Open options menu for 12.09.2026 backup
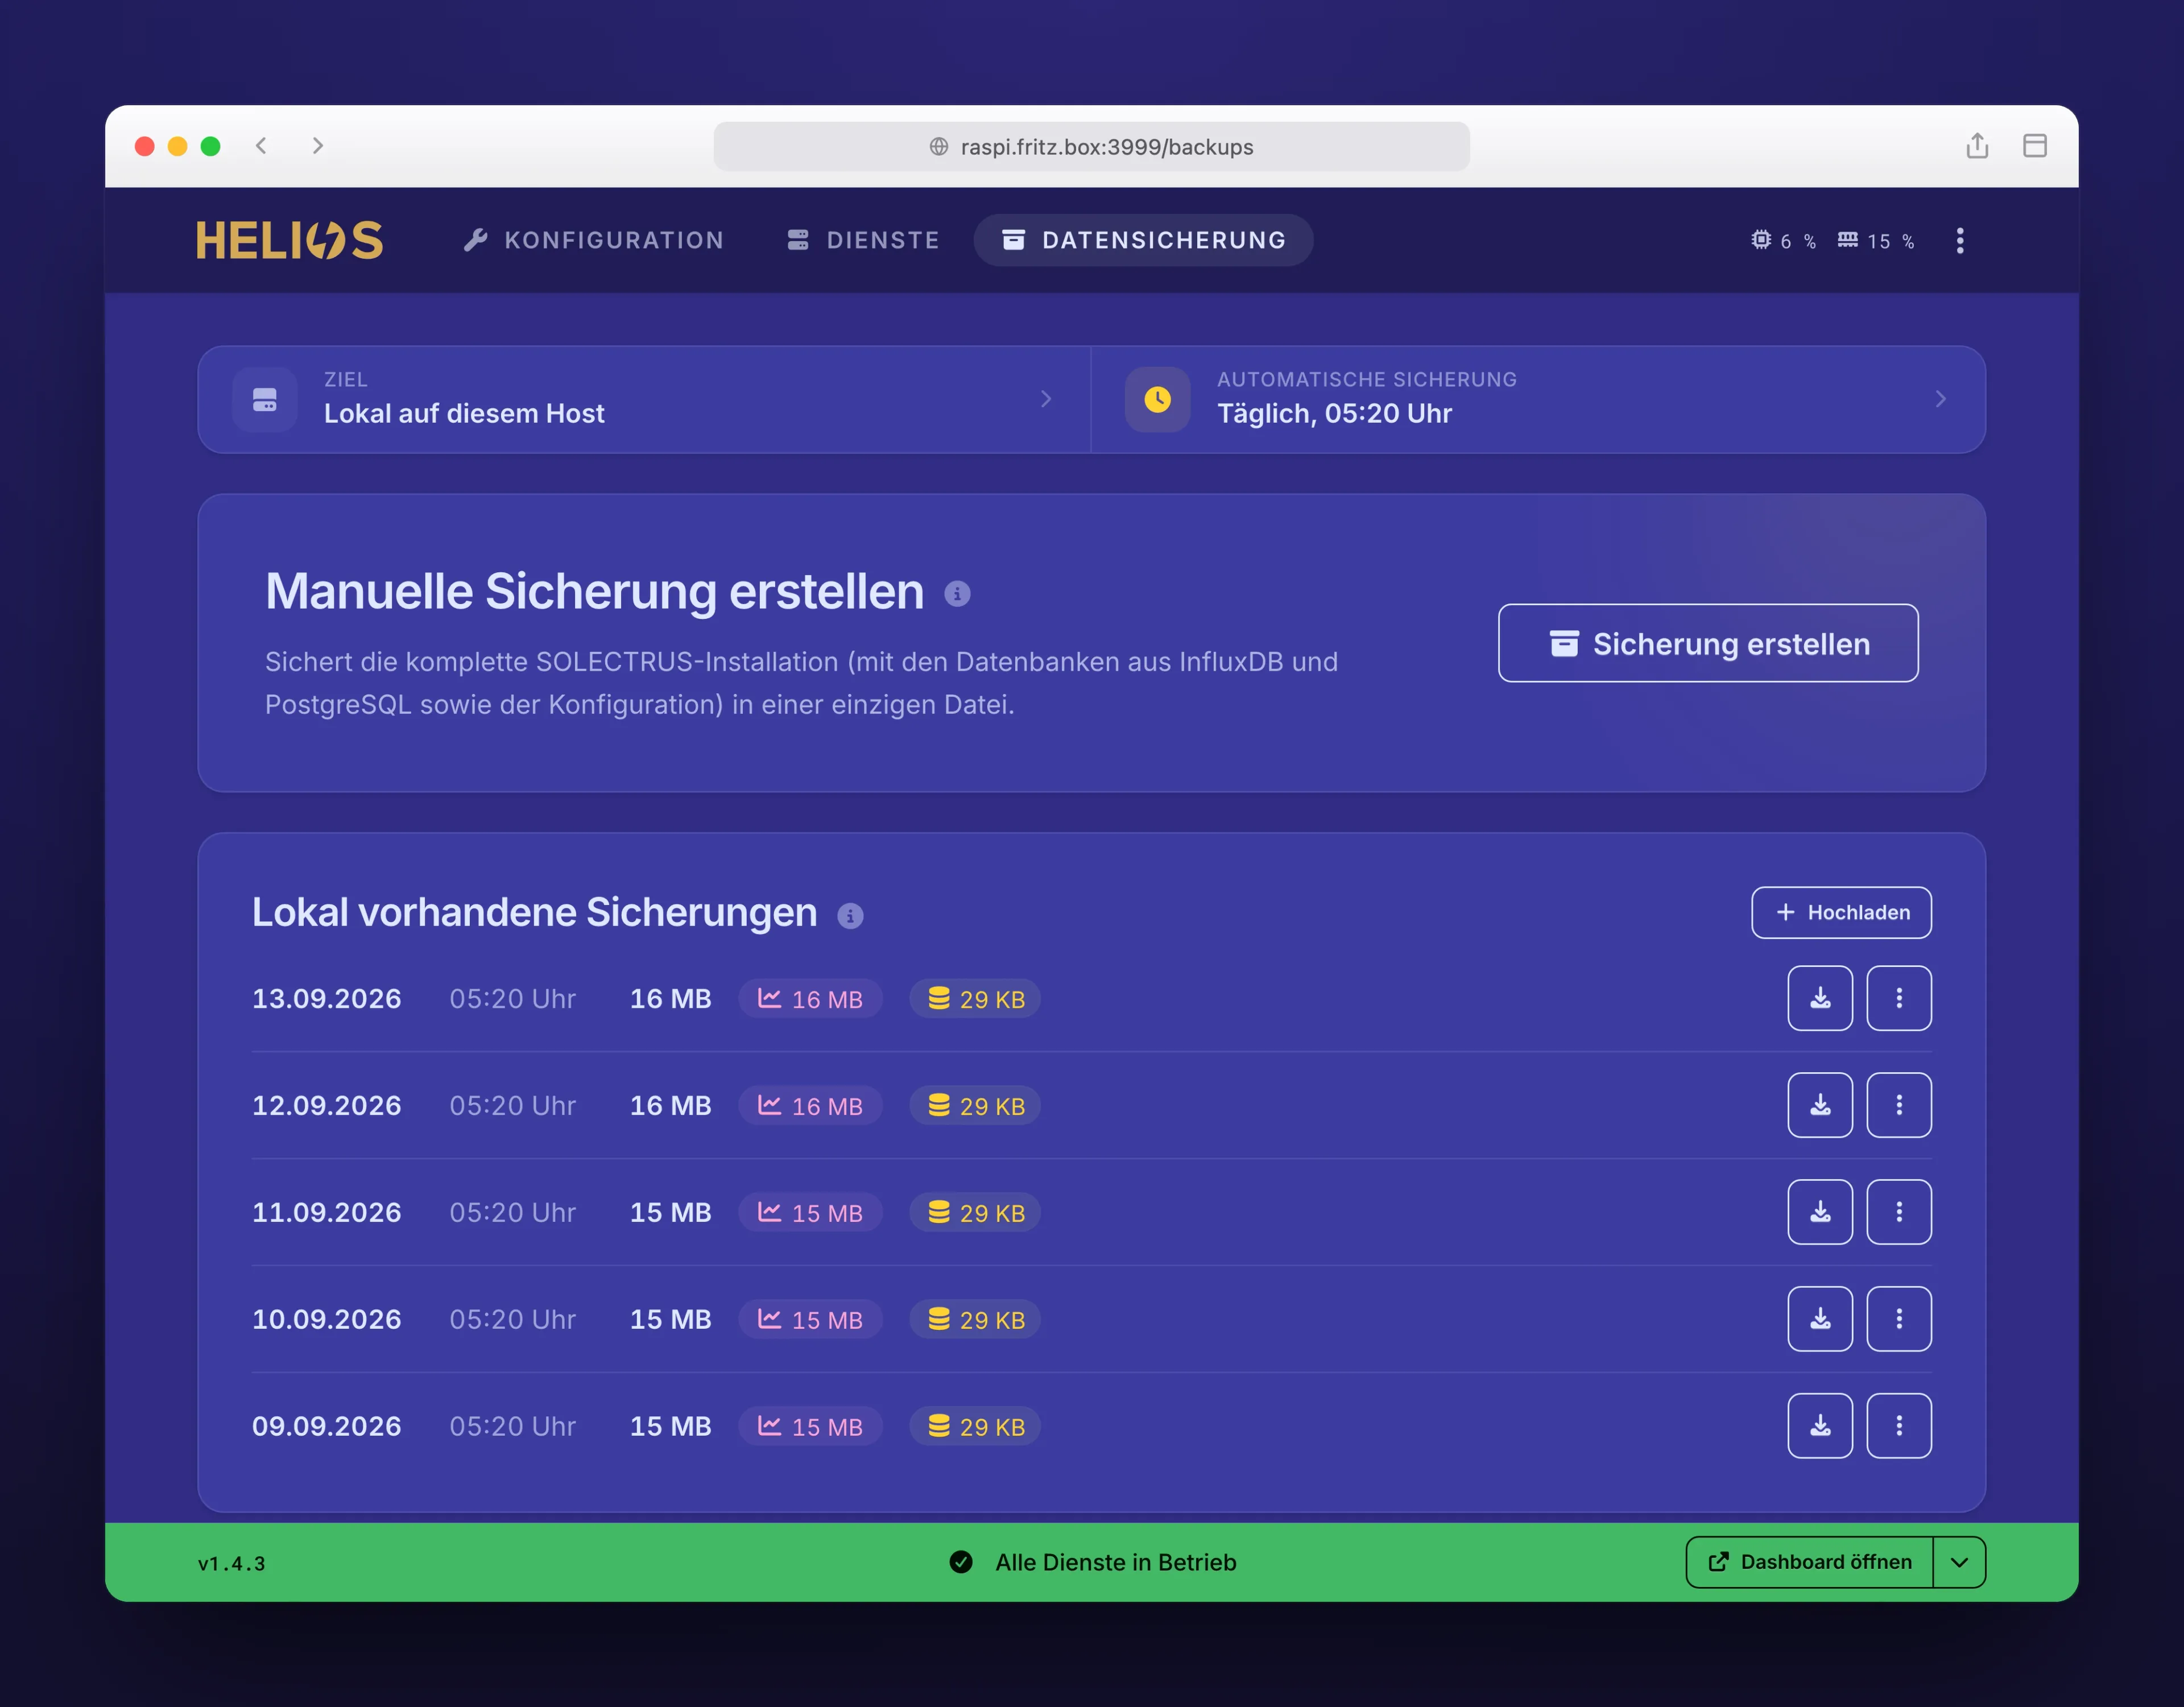This screenshot has width=2184, height=1707. click(1899, 1105)
